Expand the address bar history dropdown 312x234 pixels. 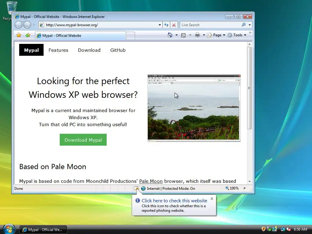(160, 25)
